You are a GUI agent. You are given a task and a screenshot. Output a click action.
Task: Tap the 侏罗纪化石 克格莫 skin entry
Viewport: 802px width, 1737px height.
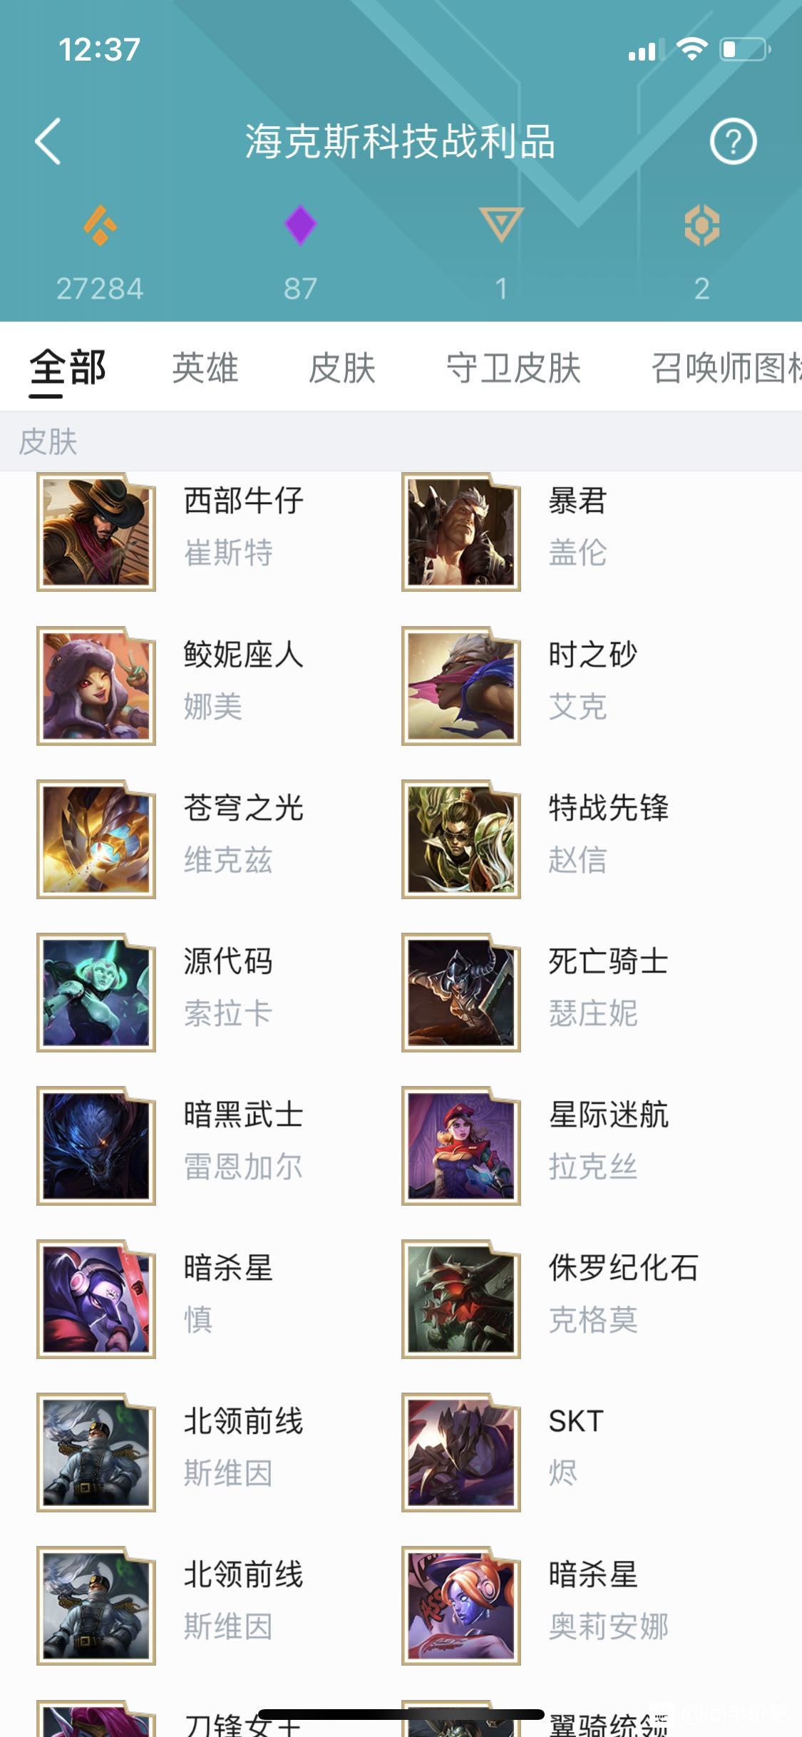point(550,1299)
